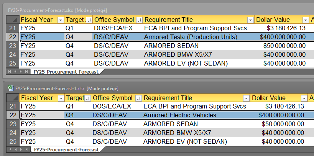314x156 pixels.
Task: Open Target filter dropdown in FY25-Procurement-Forecast.xlsx window
Action: click(89, 20)
